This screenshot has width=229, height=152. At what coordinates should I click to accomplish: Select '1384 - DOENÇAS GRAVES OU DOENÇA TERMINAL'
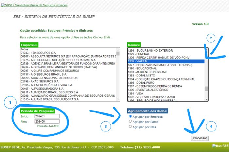coord(166,79)
